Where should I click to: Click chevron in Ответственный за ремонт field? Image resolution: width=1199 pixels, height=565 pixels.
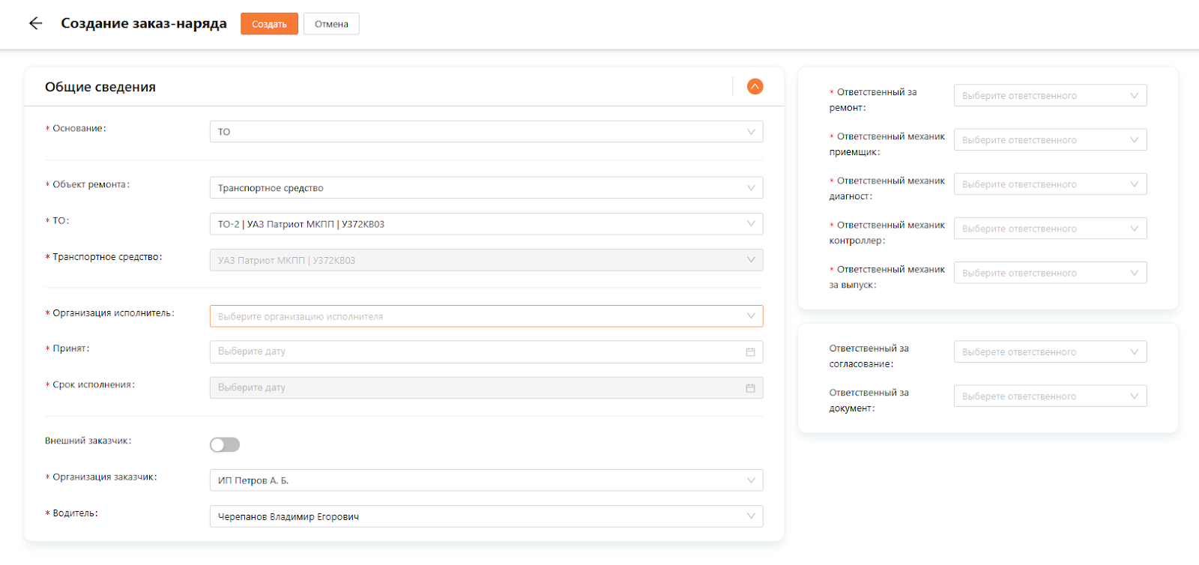(1134, 95)
